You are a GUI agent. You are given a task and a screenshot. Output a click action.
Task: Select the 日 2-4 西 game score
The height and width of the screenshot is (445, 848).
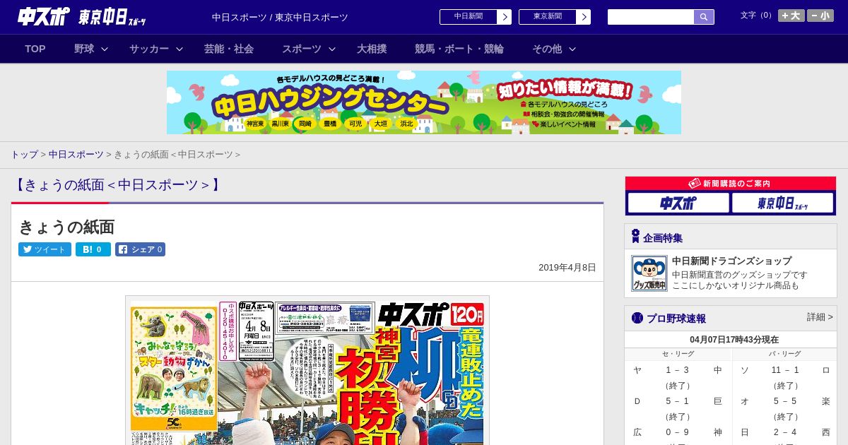coord(785,432)
